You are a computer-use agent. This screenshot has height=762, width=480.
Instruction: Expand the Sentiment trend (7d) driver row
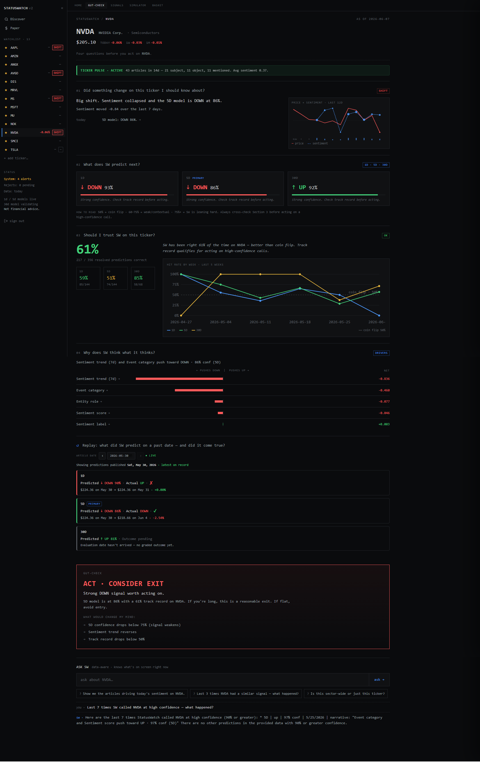click(233, 379)
